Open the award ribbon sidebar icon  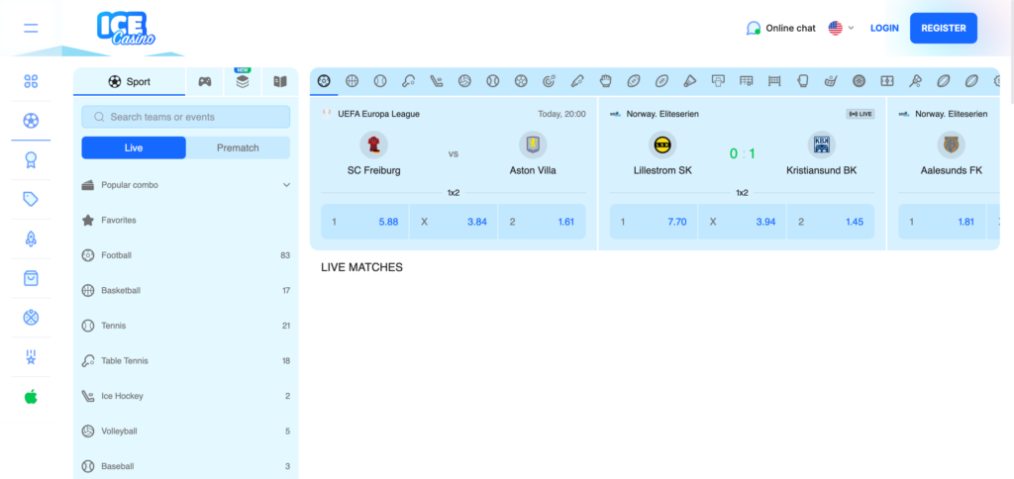pos(31,160)
